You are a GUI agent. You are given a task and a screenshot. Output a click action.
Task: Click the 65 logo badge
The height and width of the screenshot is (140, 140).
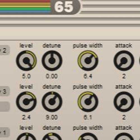click(65, 7)
